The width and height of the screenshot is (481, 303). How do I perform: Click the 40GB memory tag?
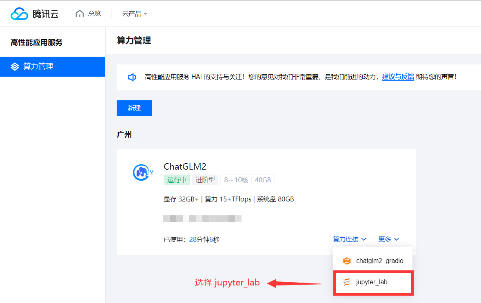pyautogui.click(x=263, y=180)
